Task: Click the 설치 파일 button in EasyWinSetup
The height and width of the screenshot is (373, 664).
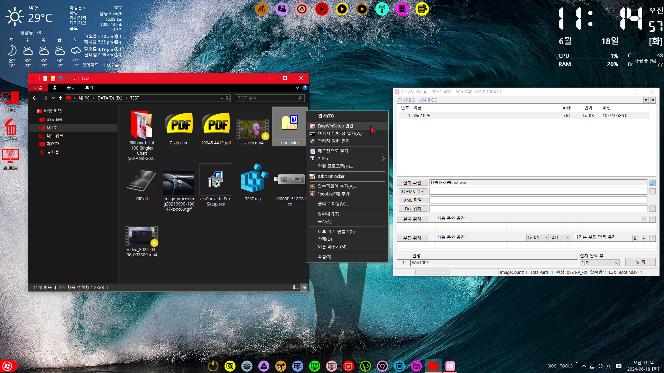Action: pyautogui.click(x=412, y=183)
